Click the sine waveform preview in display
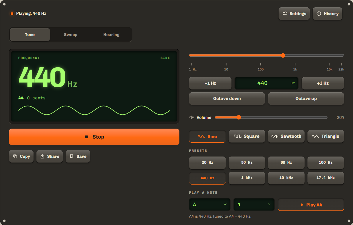353x225 pixels. pyautogui.click(x=94, y=110)
